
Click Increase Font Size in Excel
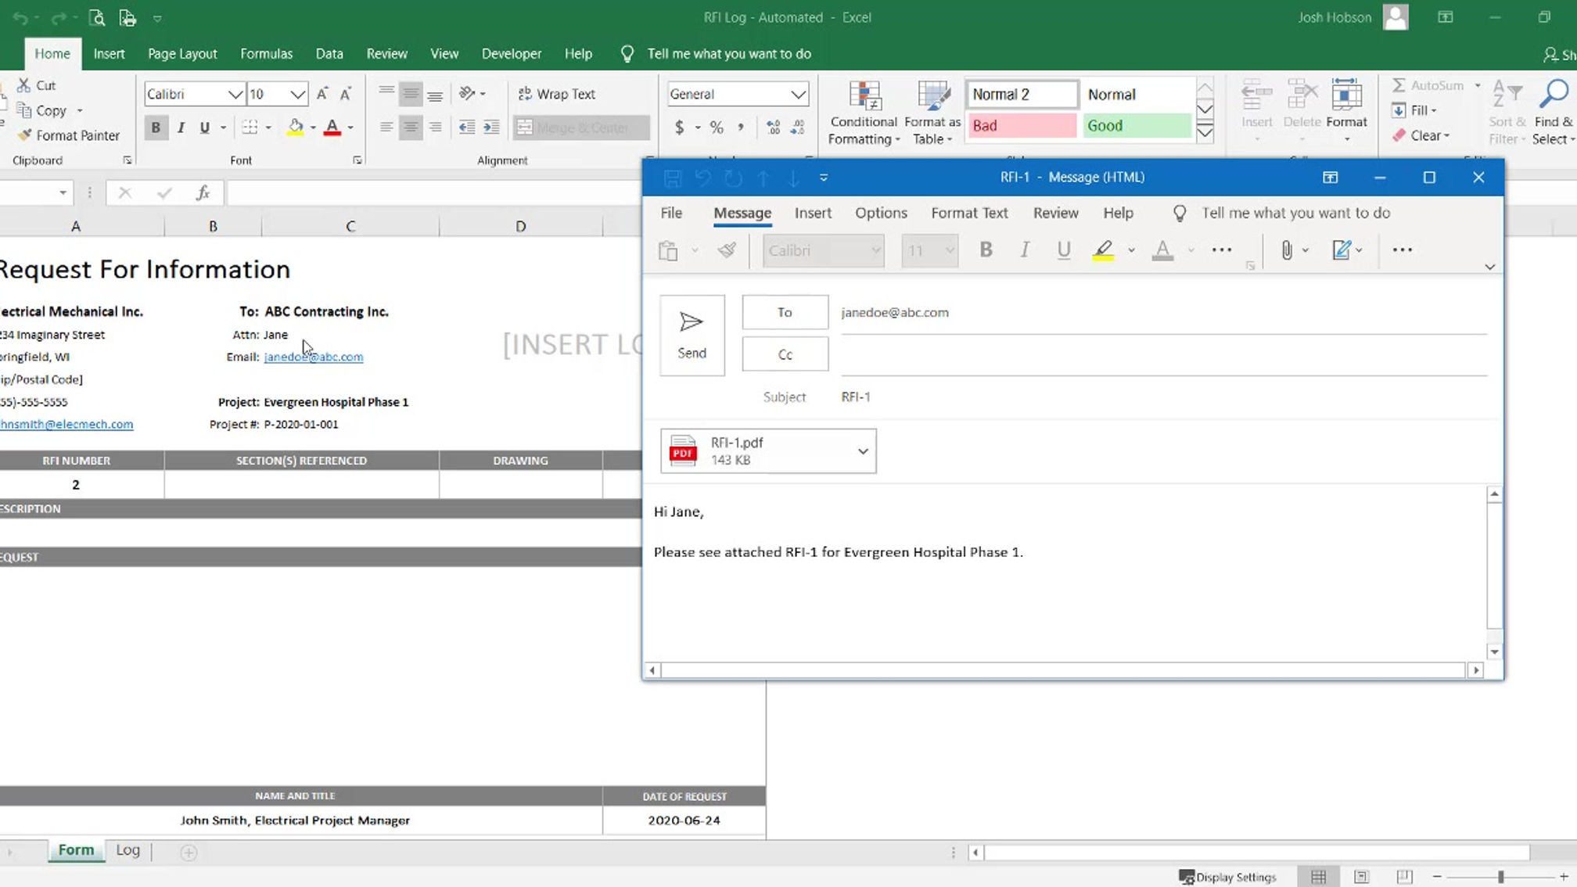coord(322,94)
